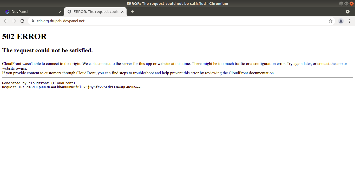Click the restore window button in titlebar
The height and width of the screenshot is (192, 355).
[x=346, y=3]
